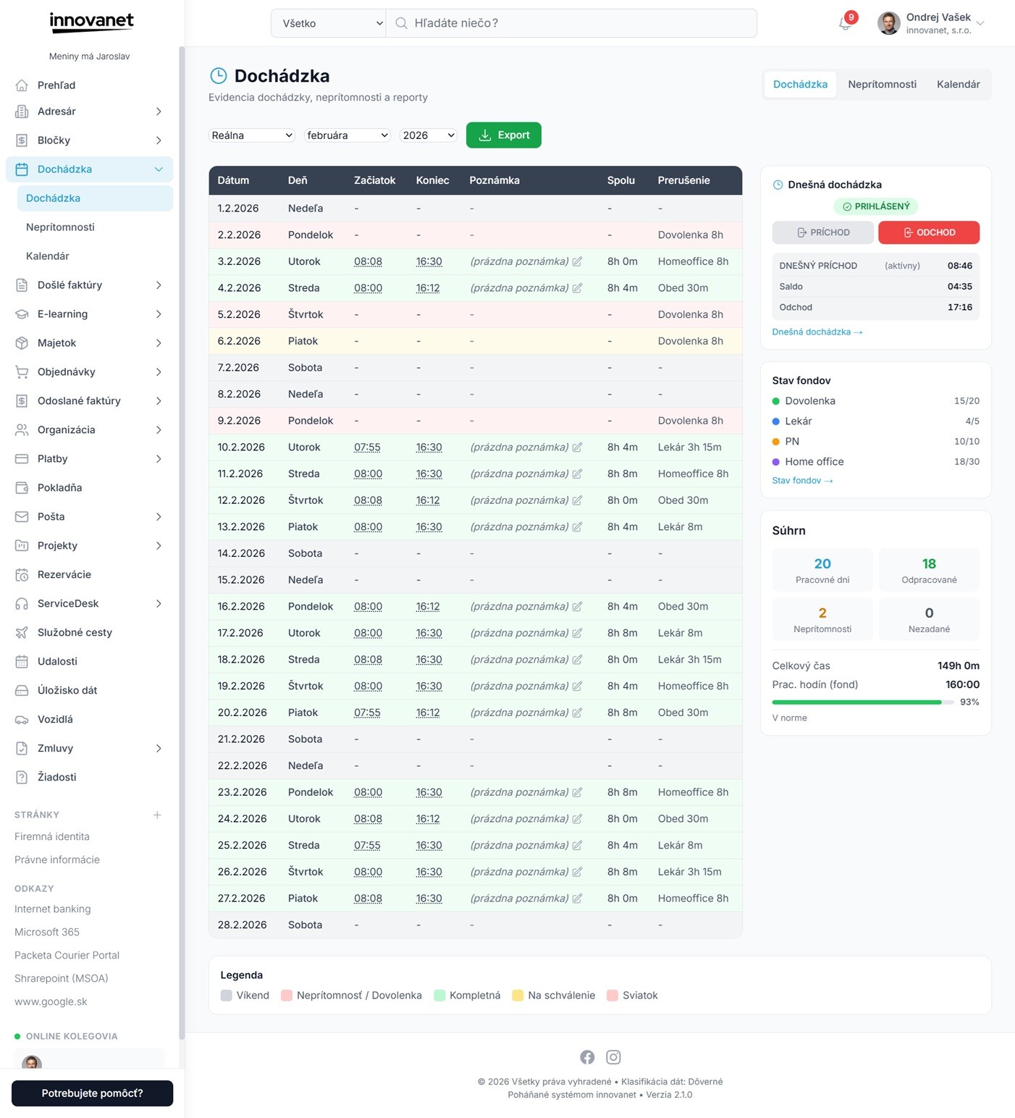This screenshot has width=1015, height=1118.
Task: Click the 18 Odpracované summary tile
Action: click(929, 570)
